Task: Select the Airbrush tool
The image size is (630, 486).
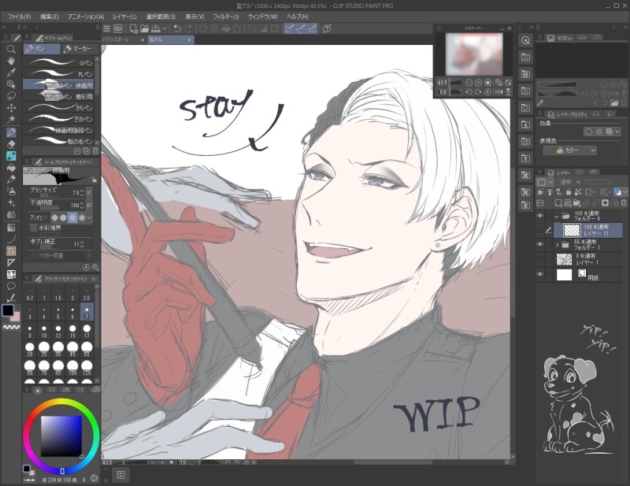Action: click(x=11, y=191)
